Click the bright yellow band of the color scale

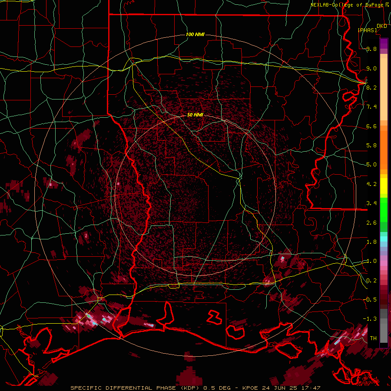coord(384,186)
